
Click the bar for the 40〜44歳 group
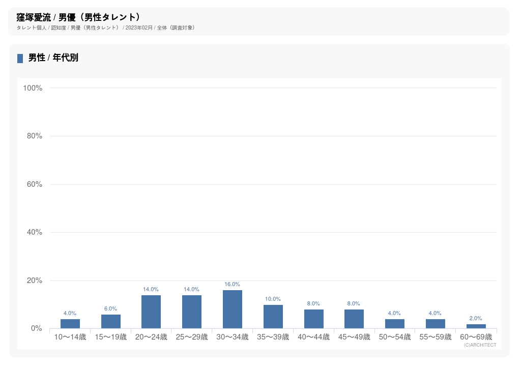click(313, 319)
